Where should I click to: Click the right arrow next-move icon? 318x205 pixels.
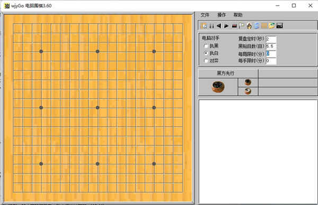click(x=226, y=26)
